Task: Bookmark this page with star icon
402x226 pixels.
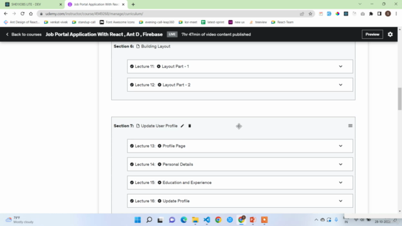Action: pyautogui.click(x=310, y=14)
